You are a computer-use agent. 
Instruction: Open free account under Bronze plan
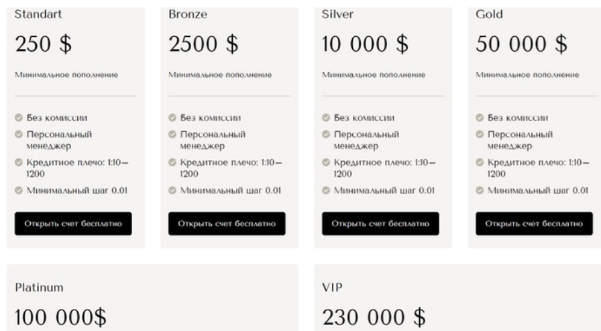227,224
